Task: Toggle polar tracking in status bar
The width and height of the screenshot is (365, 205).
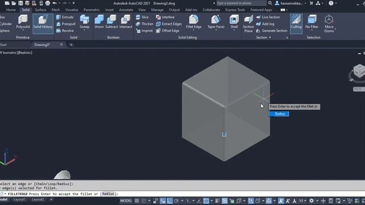Action: (176, 200)
